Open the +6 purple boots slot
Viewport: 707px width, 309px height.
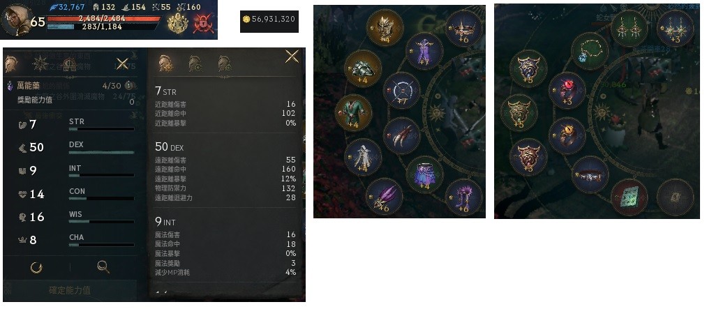(x=463, y=197)
